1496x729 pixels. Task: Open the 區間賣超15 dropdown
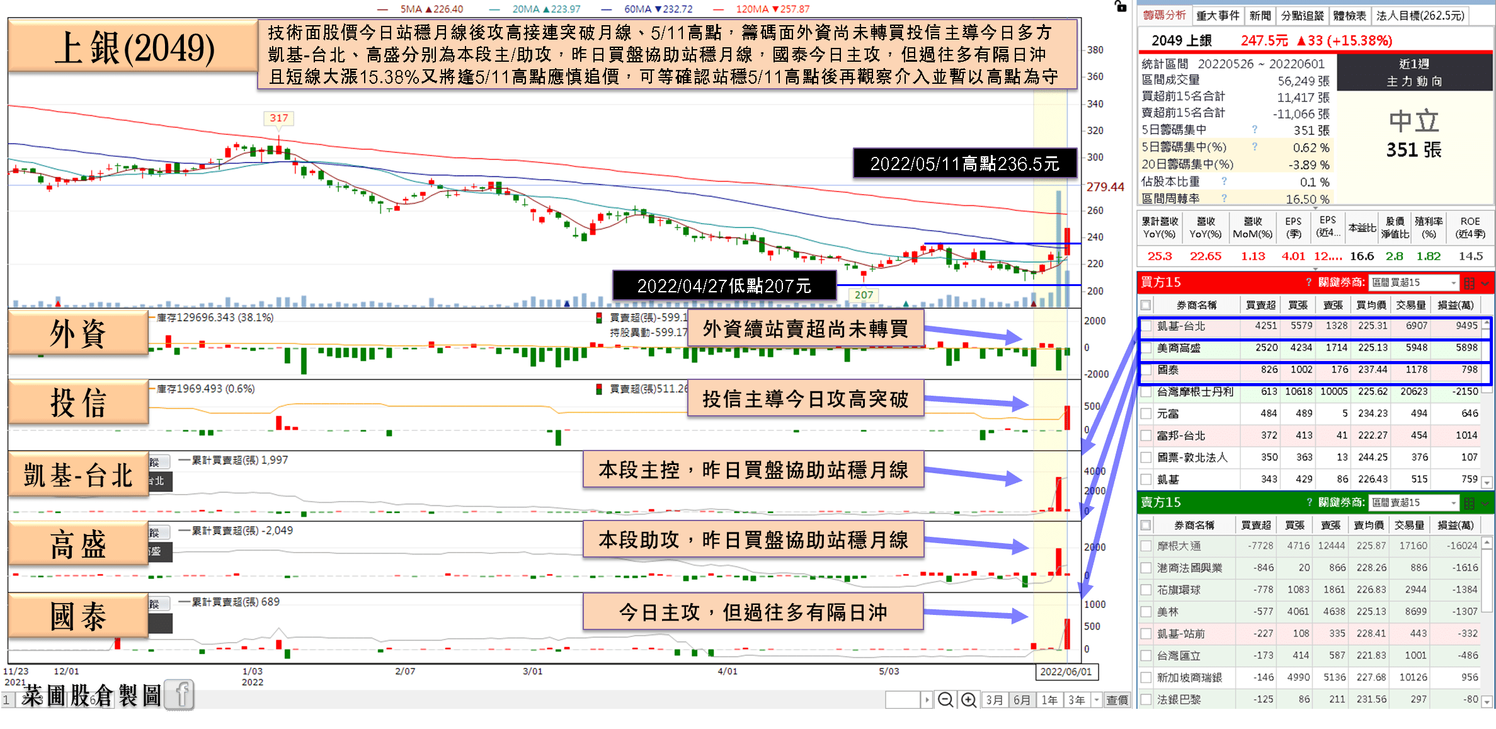[1414, 503]
